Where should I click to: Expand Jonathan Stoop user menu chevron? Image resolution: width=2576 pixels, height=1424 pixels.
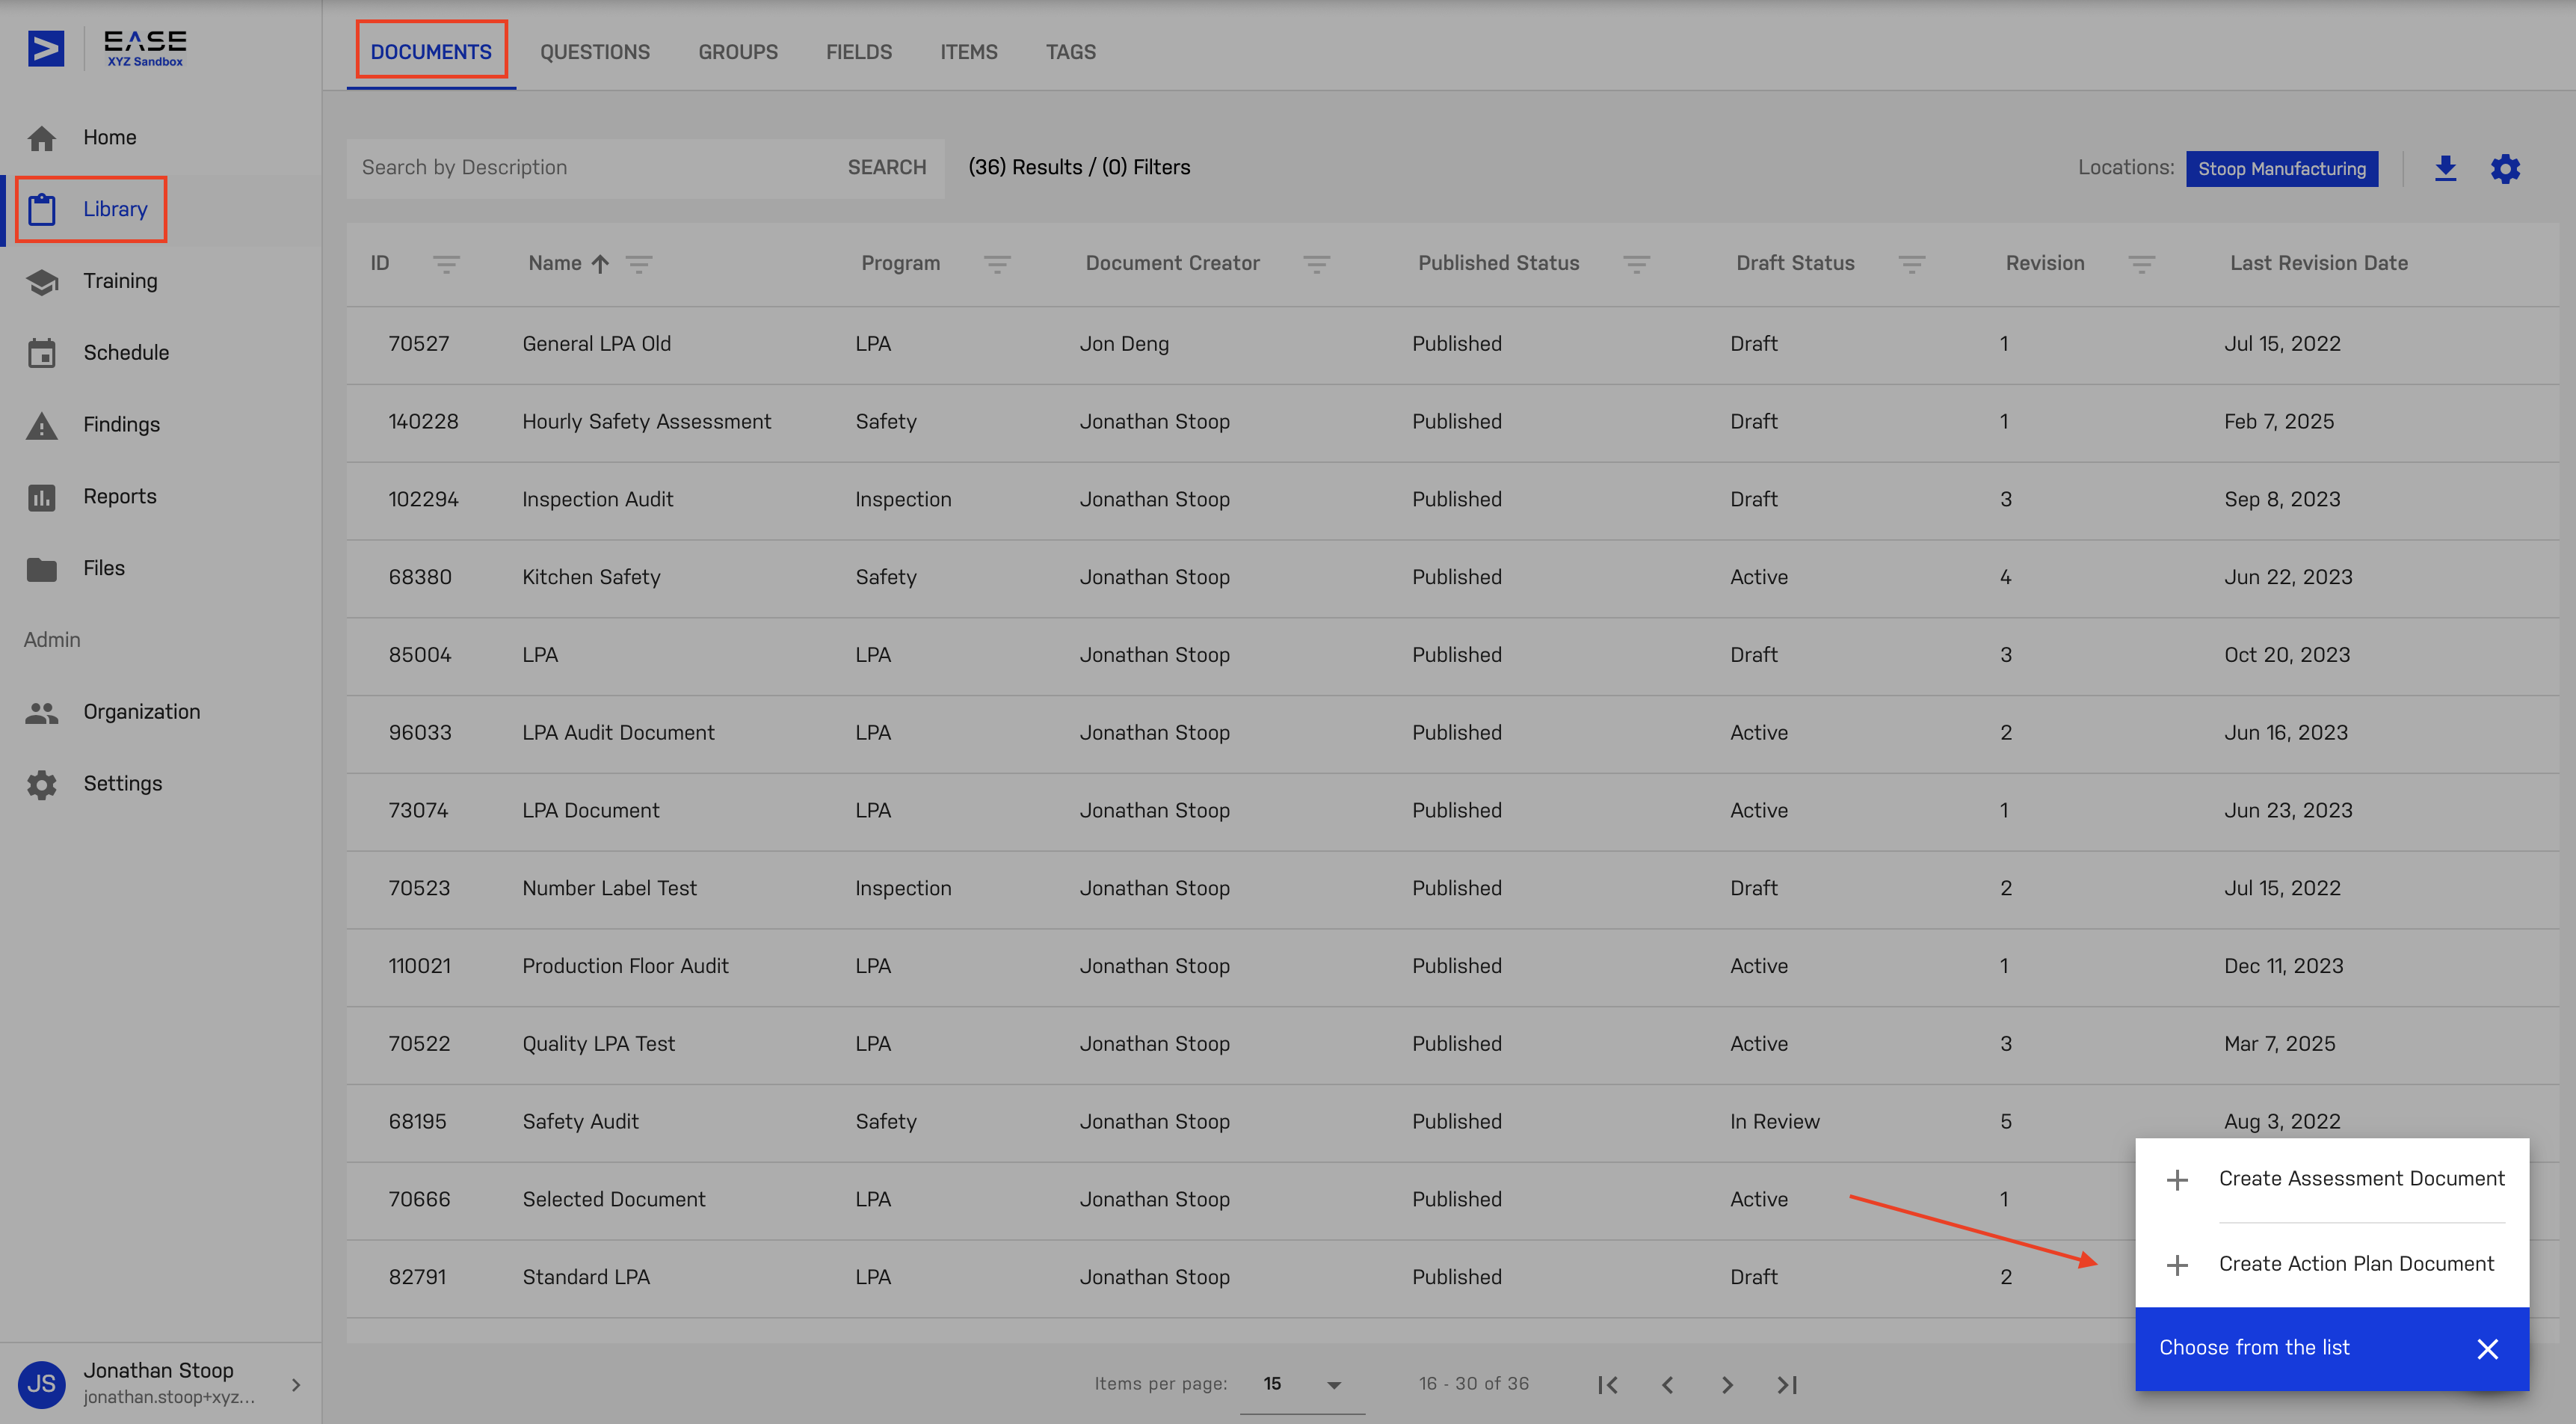tap(296, 1385)
